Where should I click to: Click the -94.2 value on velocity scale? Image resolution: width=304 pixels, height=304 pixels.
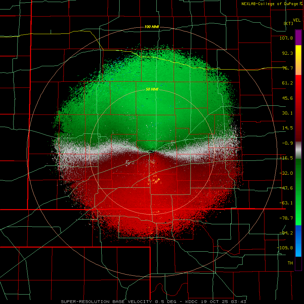tap(286, 233)
